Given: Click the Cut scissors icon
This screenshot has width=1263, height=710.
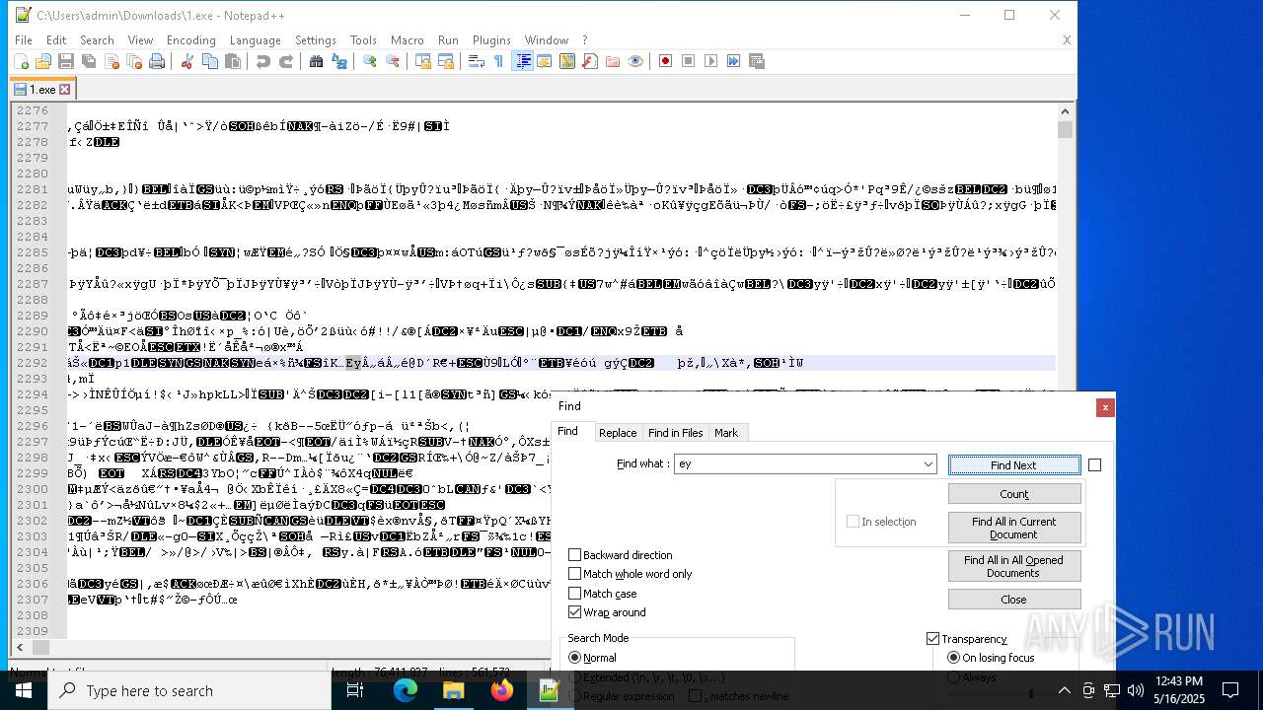Looking at the screenshot, I should pyautogui.click(x=186, y=61).
